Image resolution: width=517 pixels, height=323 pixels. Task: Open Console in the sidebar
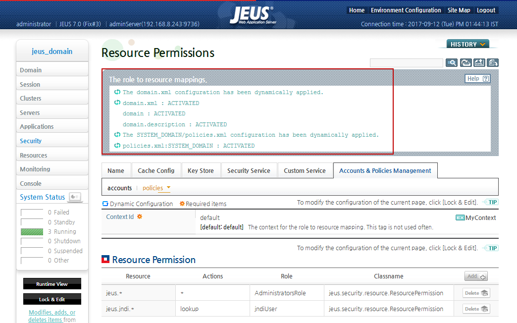tap(52, 183)
